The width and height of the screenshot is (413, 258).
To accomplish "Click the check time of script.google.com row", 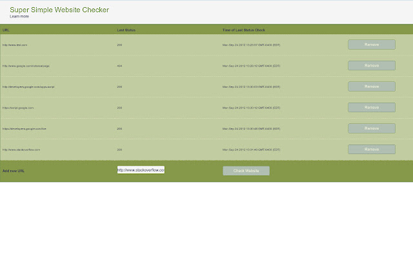I will [251, 108].
